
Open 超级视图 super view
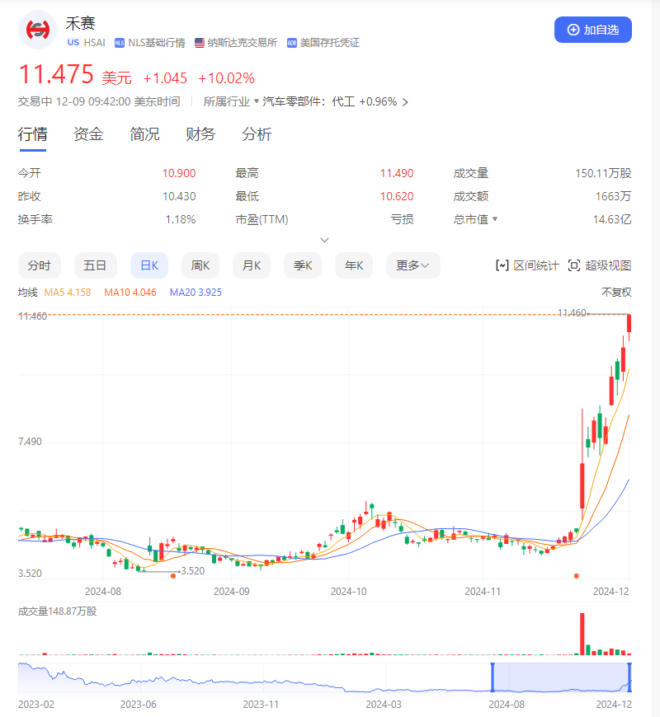(x=600, y=265)
